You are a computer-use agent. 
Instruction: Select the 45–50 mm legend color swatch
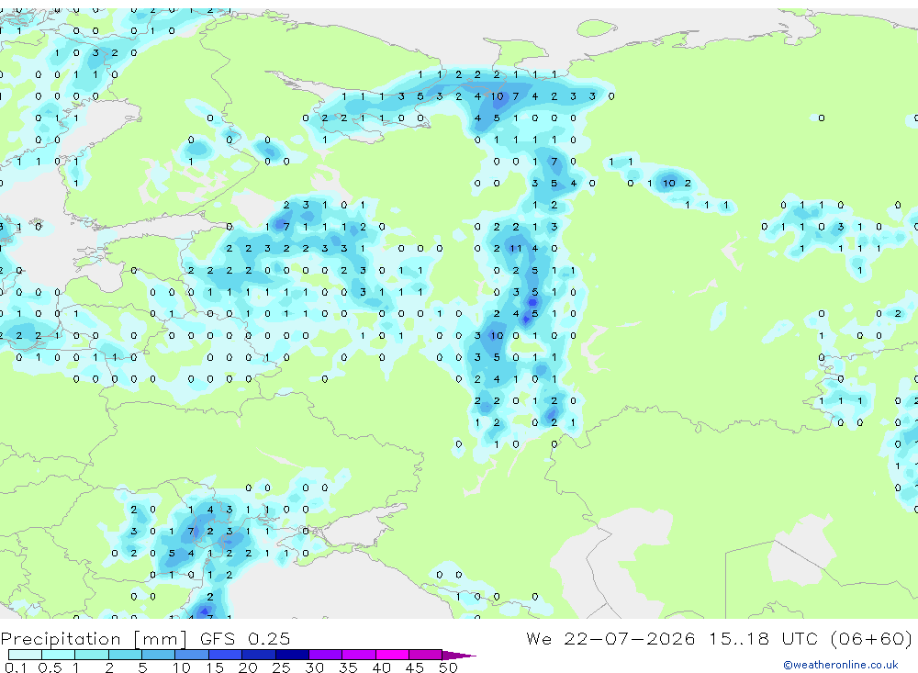click(x=426, y=655)
